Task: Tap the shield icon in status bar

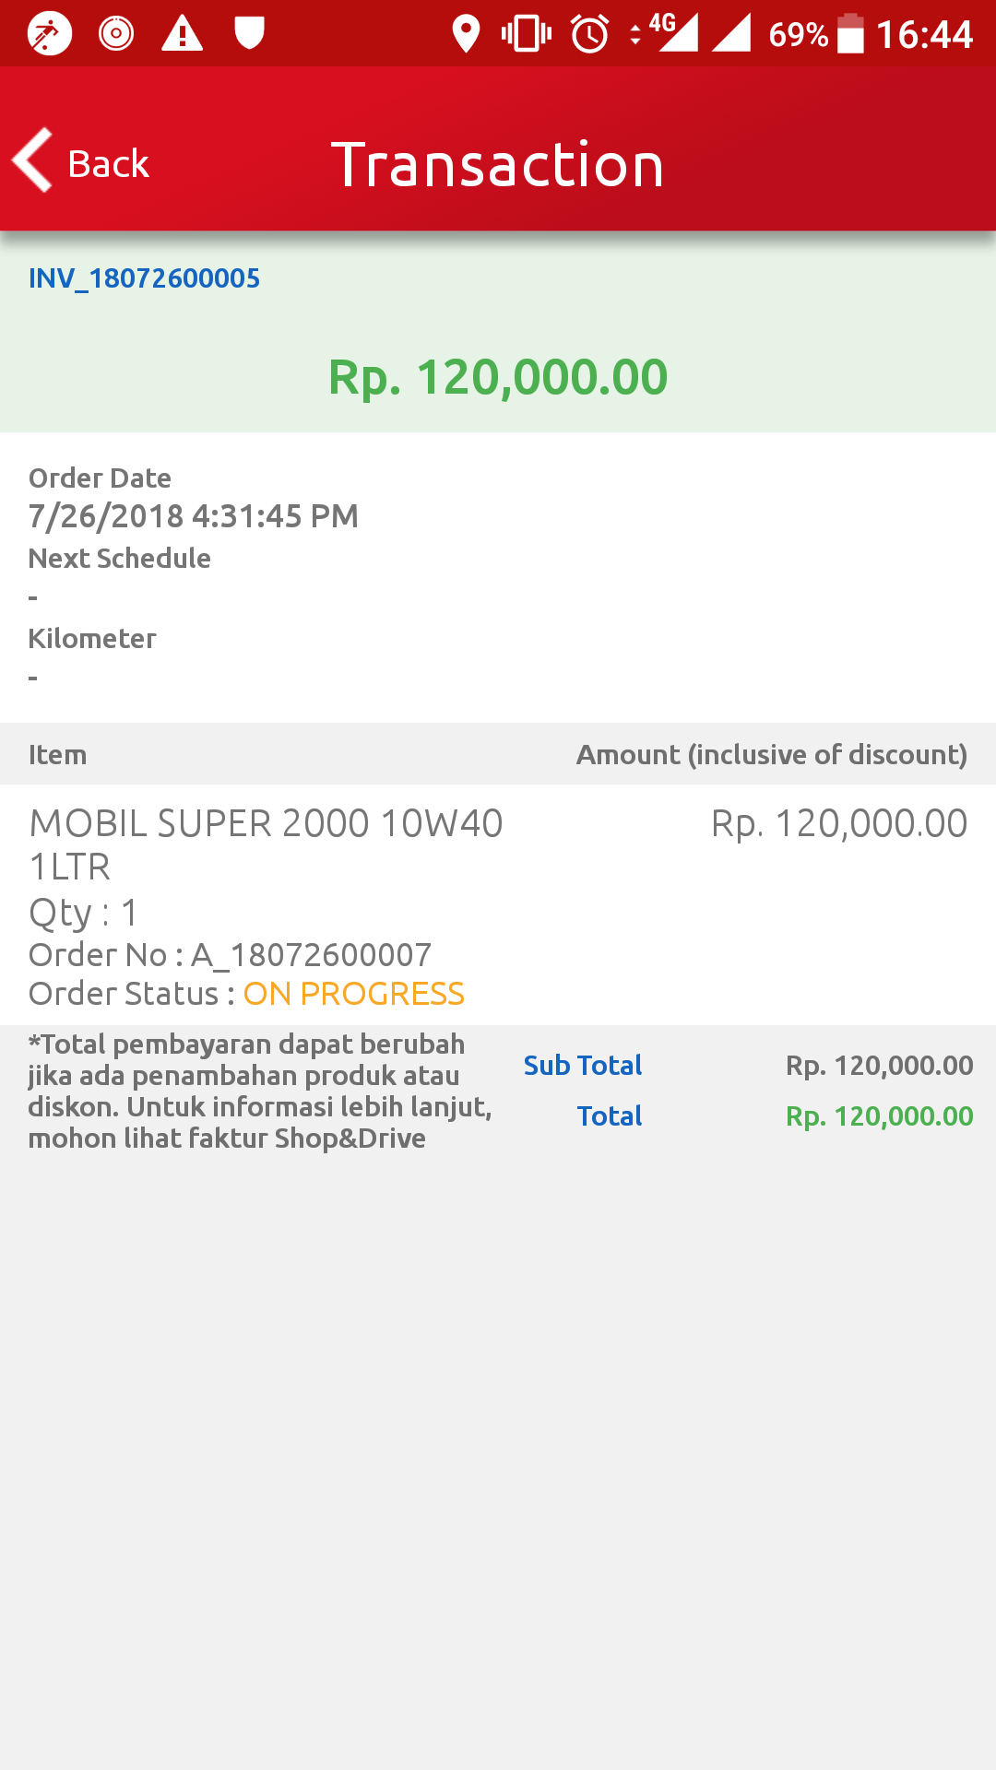Action: 249,33
